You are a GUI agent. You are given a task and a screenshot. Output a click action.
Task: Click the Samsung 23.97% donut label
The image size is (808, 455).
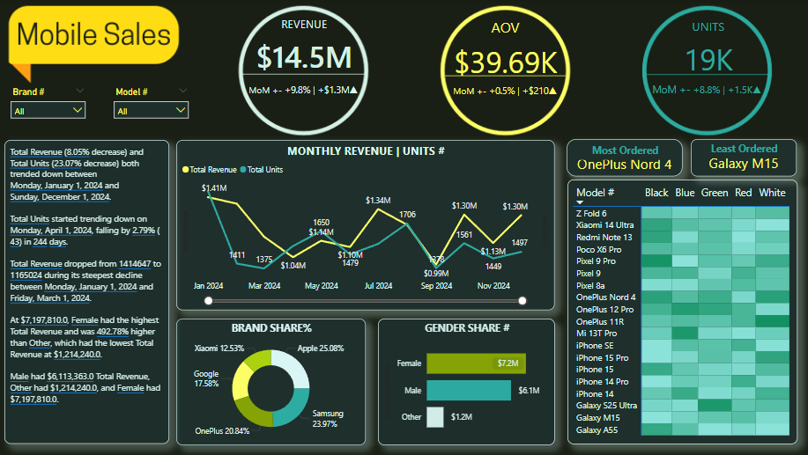tap(328, 418)
